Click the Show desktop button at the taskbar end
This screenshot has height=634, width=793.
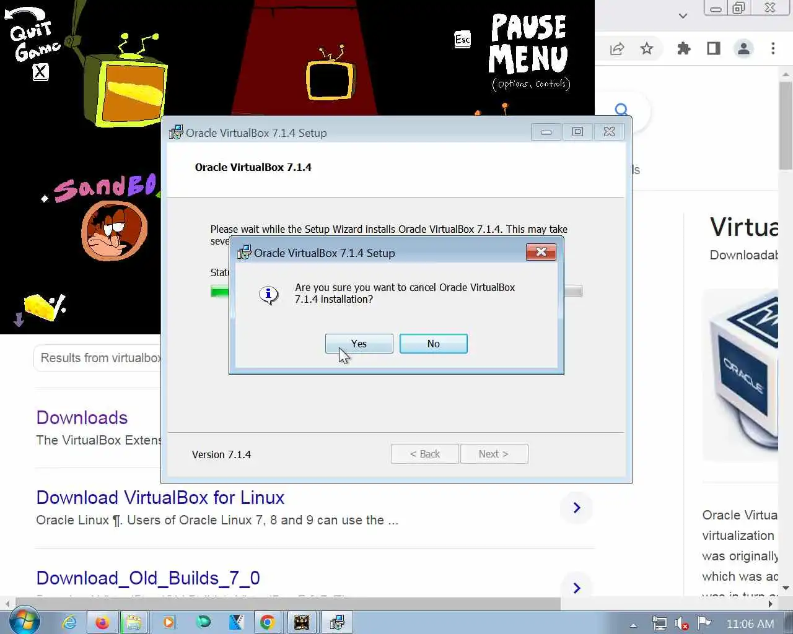788,622
